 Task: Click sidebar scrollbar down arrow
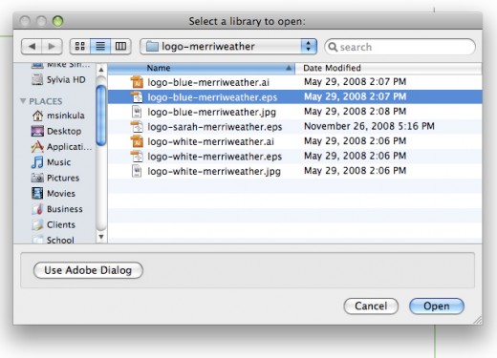coord(101,237)
